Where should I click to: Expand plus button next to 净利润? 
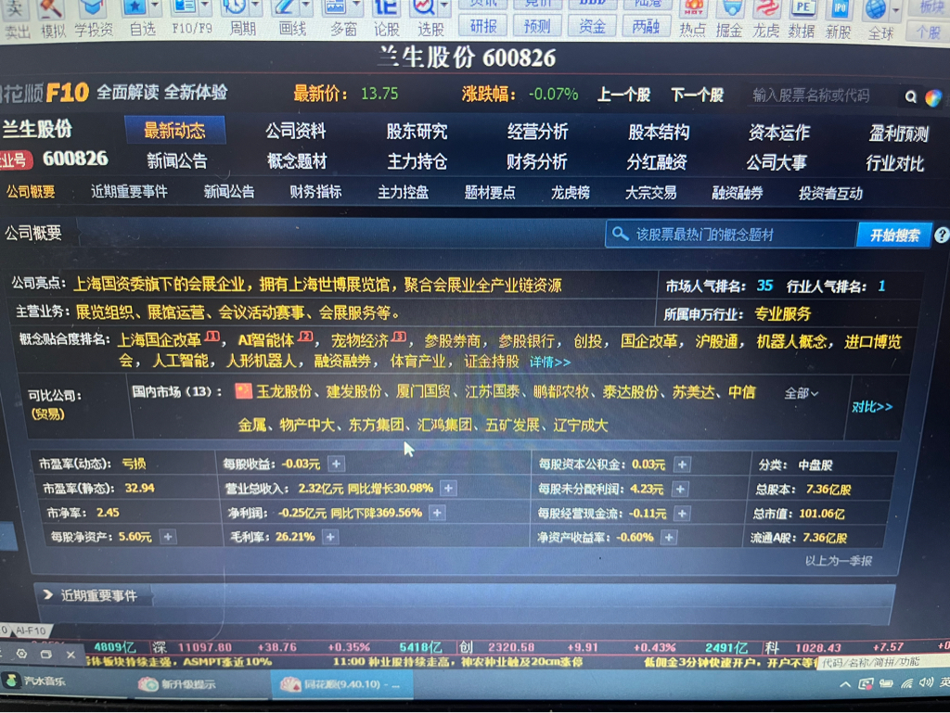[437, 514]
